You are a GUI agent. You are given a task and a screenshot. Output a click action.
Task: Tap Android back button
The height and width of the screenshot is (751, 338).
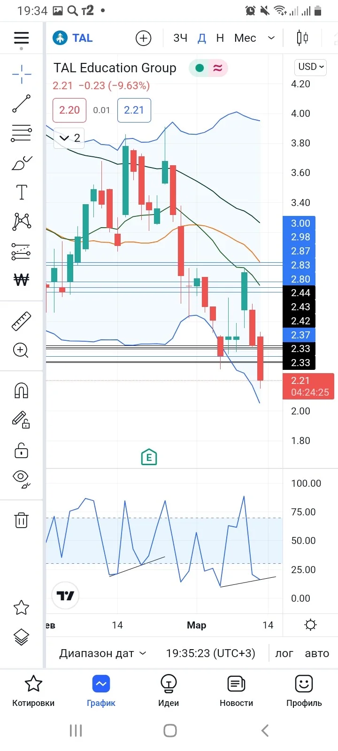[x=265, y=730]
